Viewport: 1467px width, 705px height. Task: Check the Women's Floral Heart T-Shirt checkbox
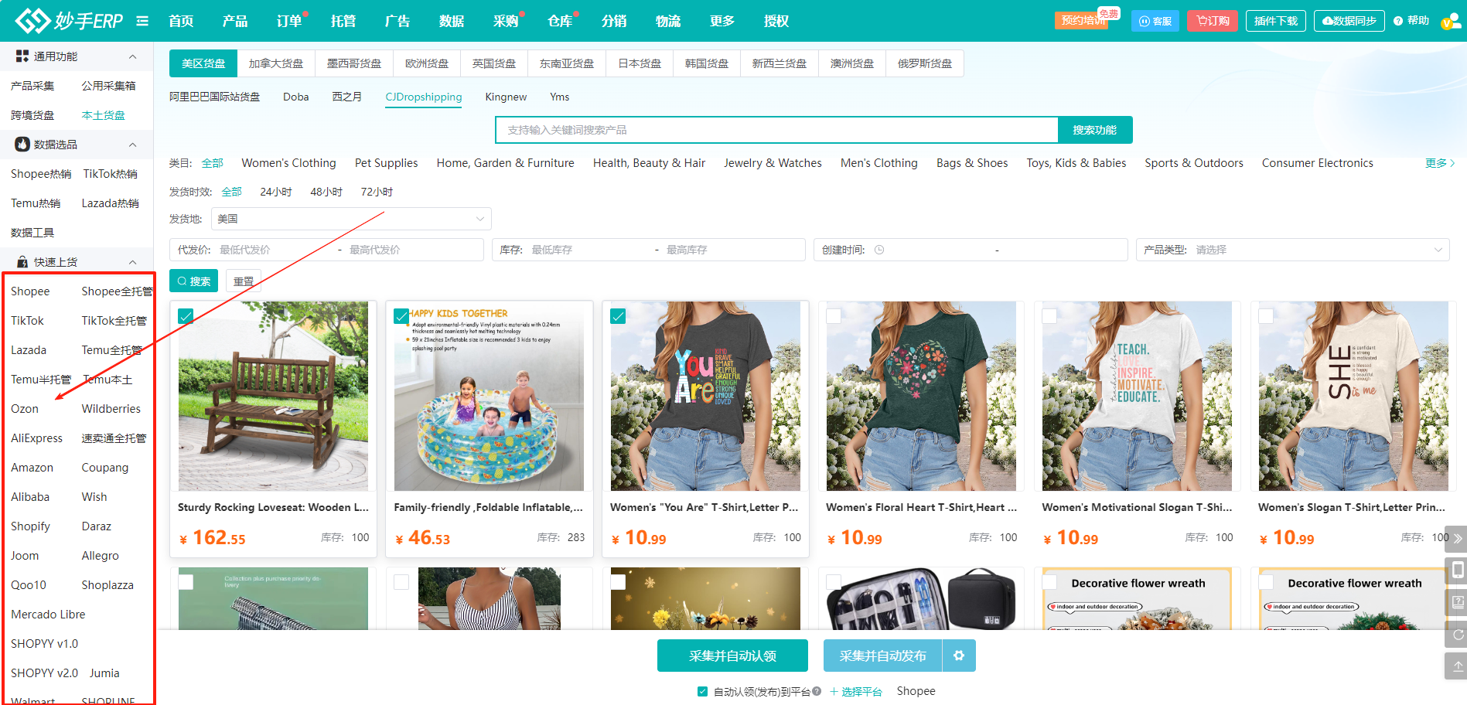tap(834, 316)
